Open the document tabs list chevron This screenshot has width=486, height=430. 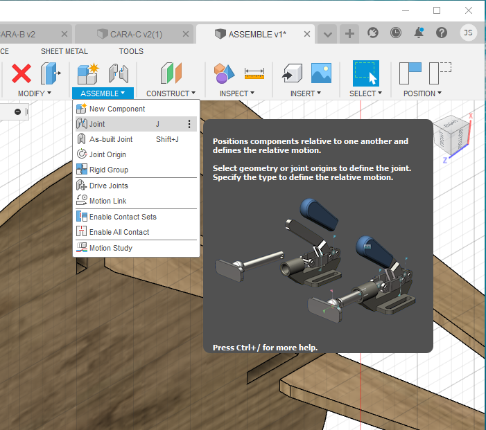(x=328, y=34)
